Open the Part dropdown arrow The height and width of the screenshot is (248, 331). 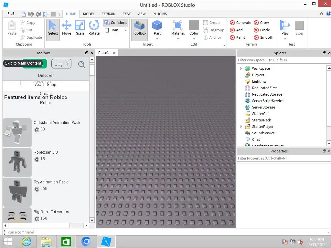tap(157, 39)
